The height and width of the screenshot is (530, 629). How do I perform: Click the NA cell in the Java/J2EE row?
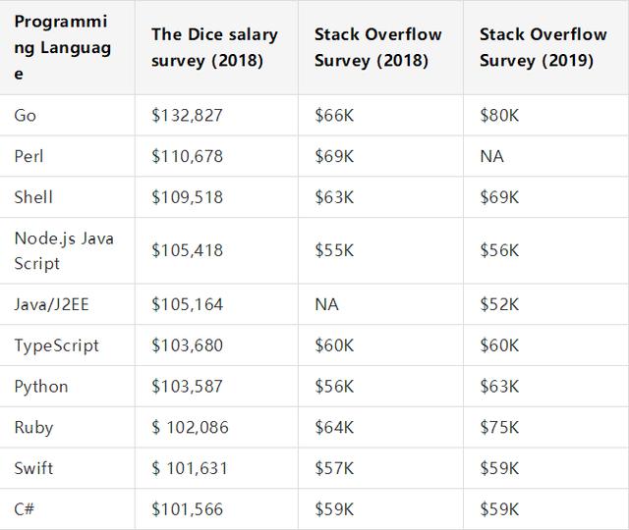coord(326,304)
